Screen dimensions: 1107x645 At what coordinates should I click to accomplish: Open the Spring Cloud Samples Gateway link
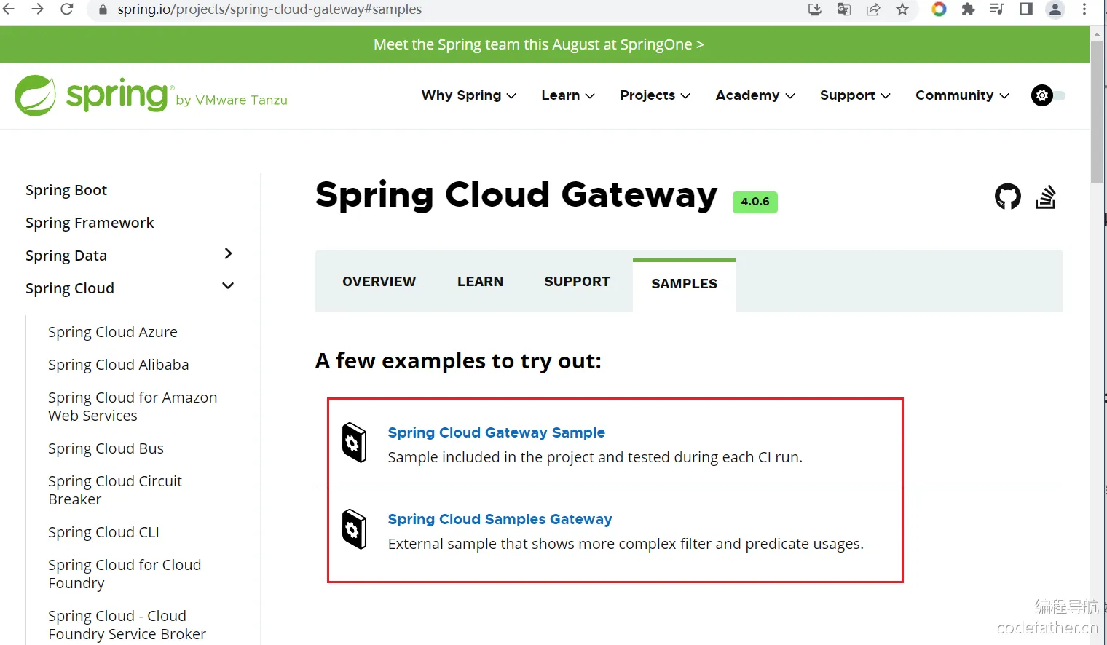[x=500, y=519]
